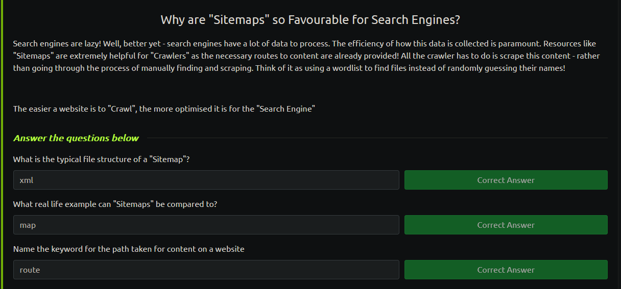Click the divider line next to the questions heading
Image resolution: width=621 pixels, height=289 pixels.
377,138
